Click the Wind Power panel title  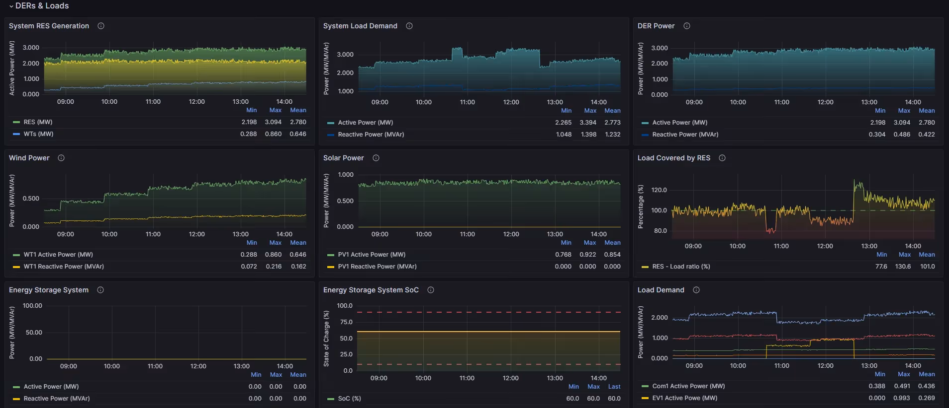click(x=29, y=158)
